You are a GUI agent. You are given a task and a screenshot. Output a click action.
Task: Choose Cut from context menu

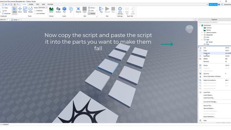tap(215, 48)
